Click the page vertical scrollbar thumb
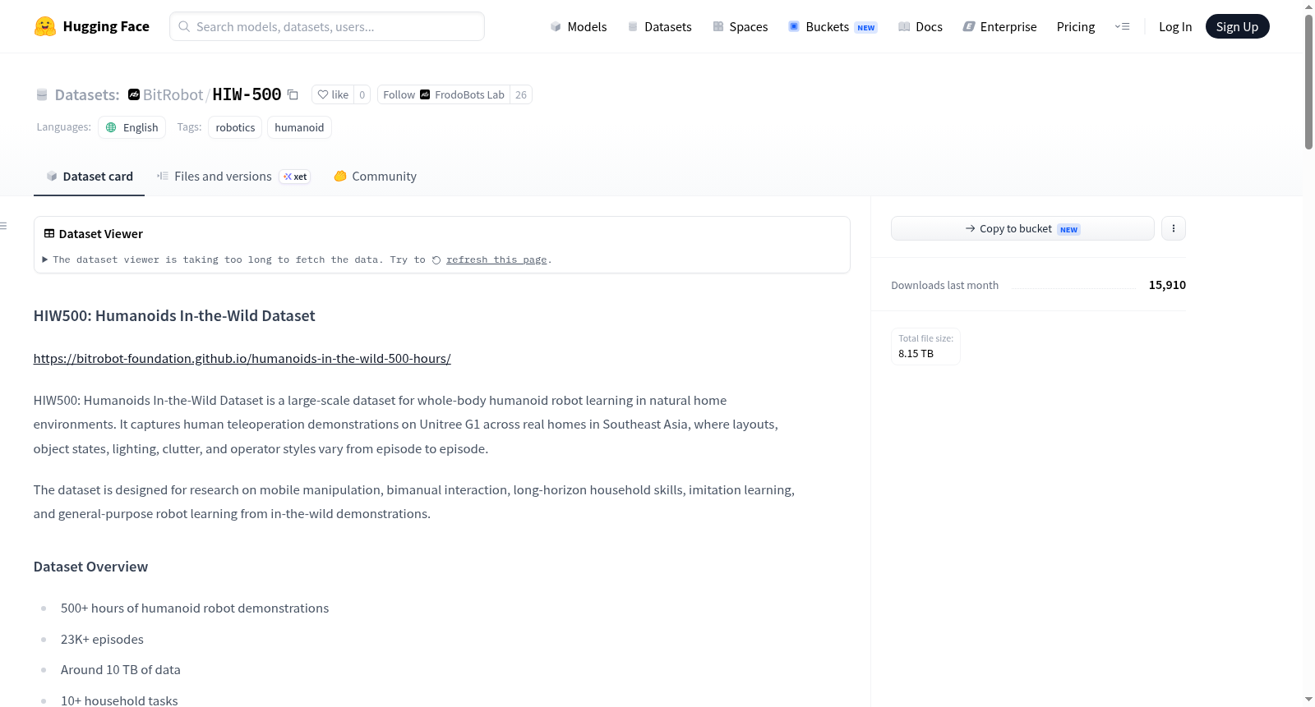This screenshot has height=707, width=1315. [1308, 80]
